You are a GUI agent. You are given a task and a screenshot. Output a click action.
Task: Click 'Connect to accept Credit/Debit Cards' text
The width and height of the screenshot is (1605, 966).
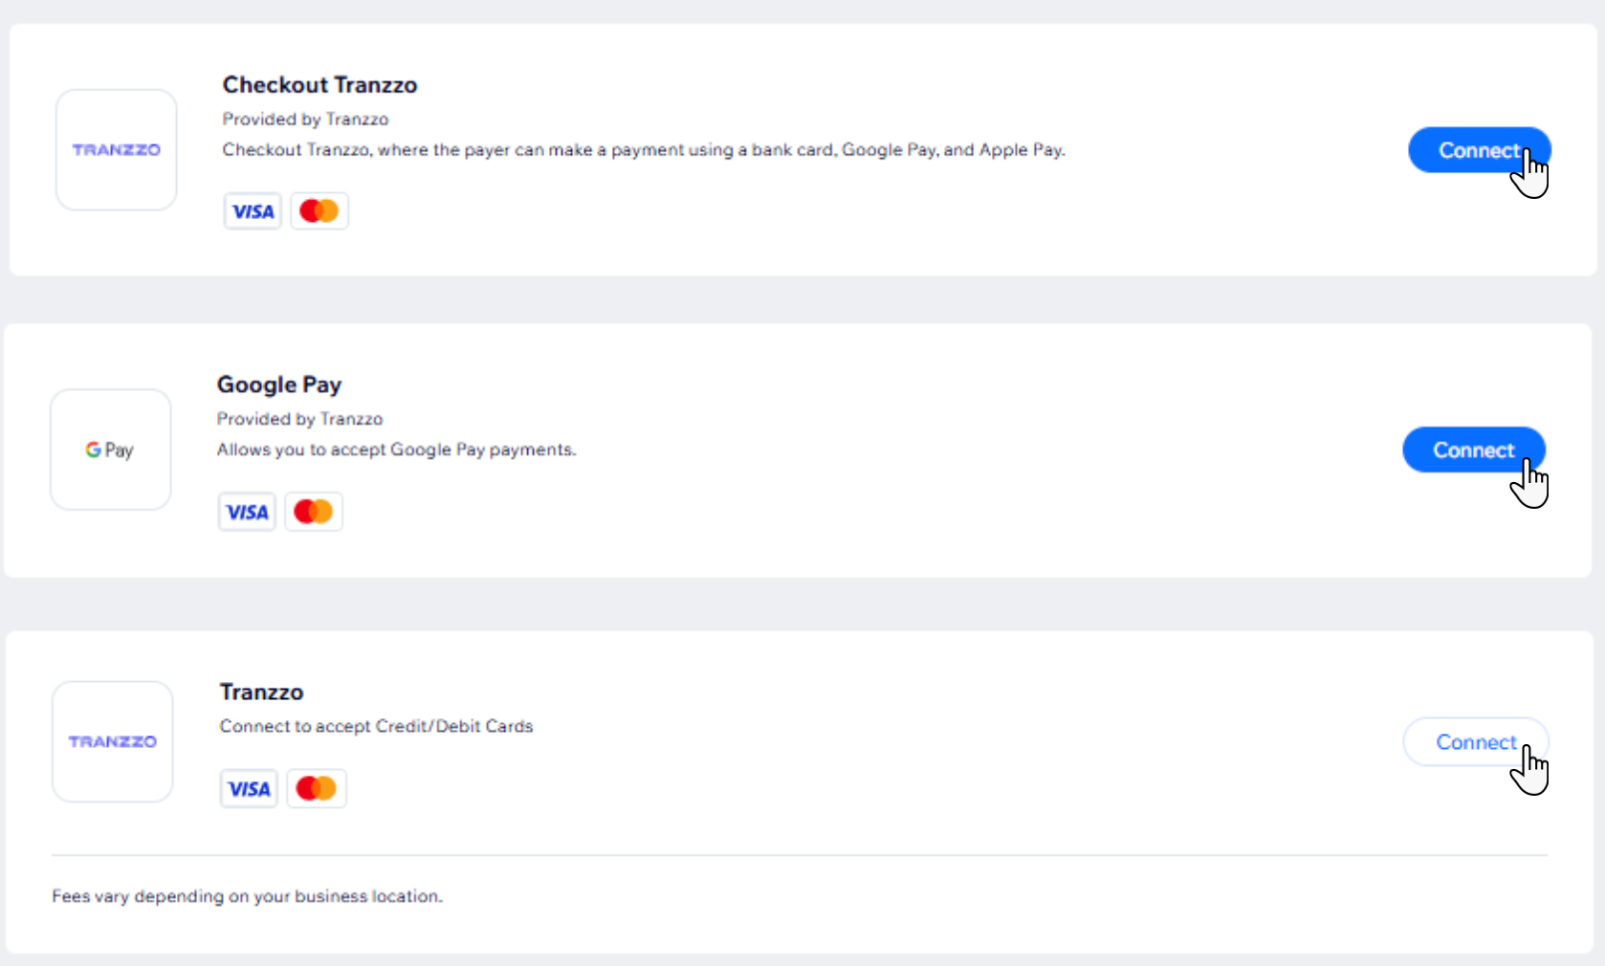tap(376, 726)
